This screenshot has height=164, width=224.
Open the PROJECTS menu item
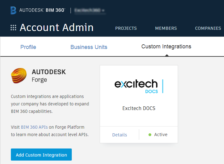(126, 28)
